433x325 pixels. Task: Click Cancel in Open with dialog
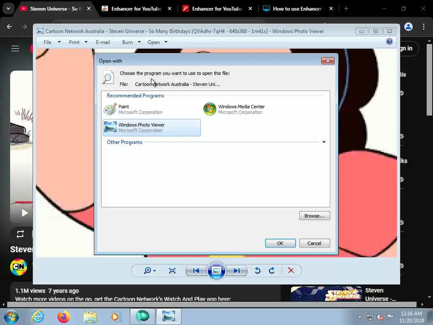pyautogui.click(x=315, y=243)
